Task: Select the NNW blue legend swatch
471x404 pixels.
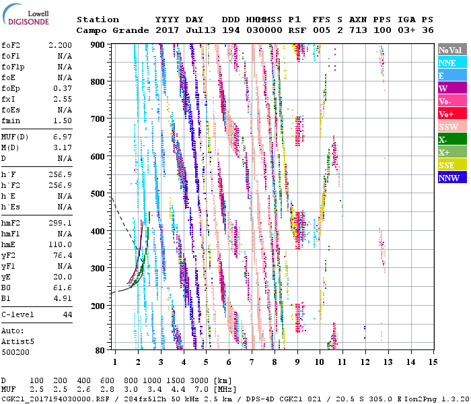Action: [452, 177]
